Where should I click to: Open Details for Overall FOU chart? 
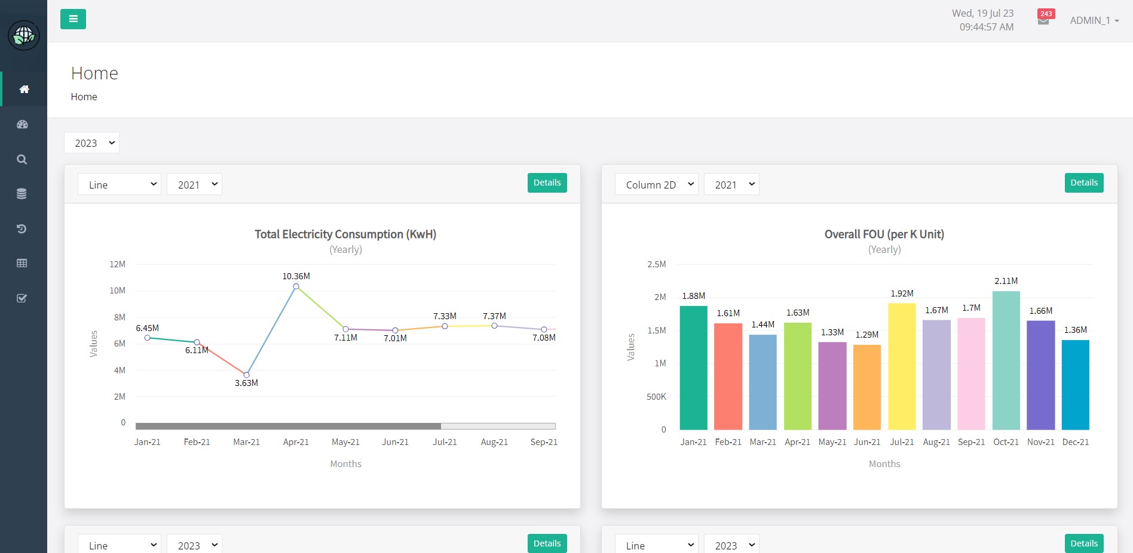[x=1084, y=183]
